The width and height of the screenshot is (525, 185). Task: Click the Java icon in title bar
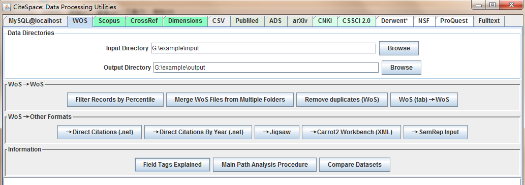pyautogui.click(x=7, y=7)
